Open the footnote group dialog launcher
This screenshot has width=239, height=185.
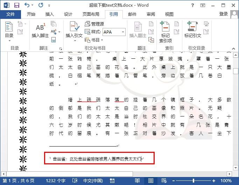click(61, 49)
